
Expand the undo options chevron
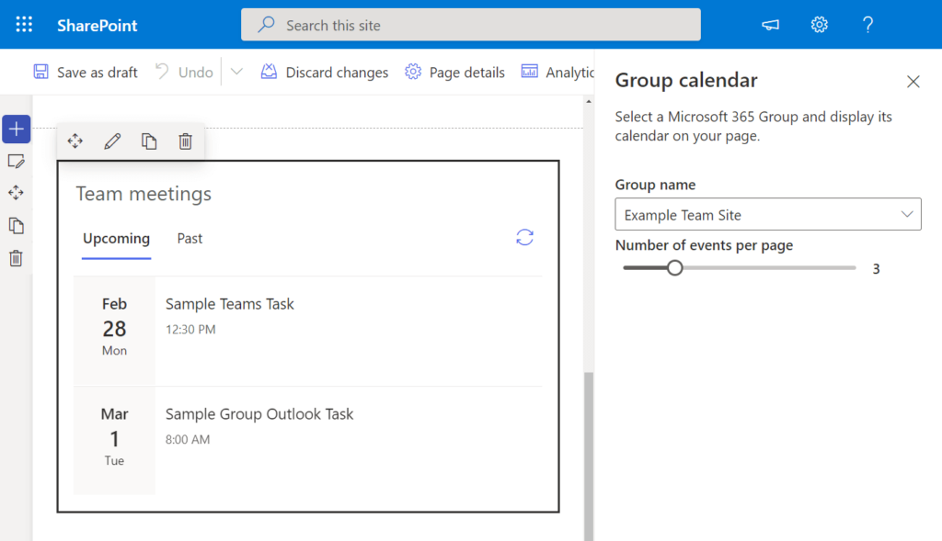236,72
